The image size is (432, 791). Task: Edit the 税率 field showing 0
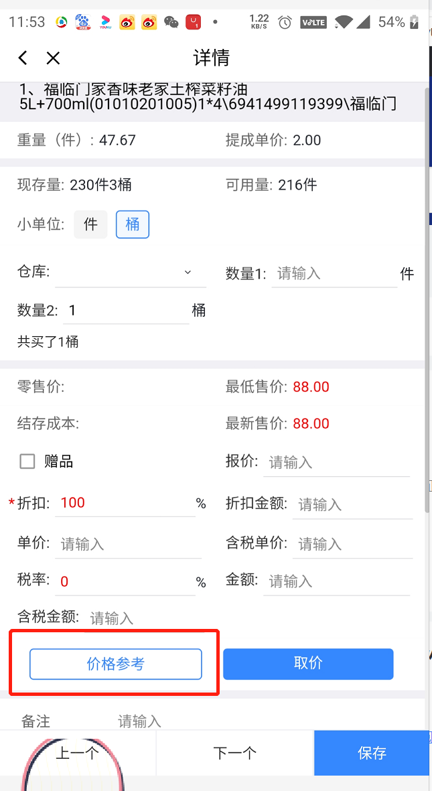[x=125, y=581]
